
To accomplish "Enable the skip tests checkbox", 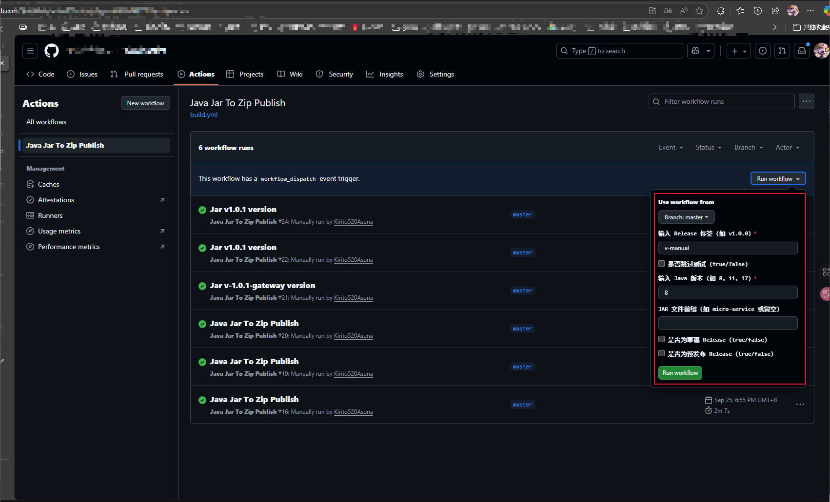I will [x=662, y=264].
